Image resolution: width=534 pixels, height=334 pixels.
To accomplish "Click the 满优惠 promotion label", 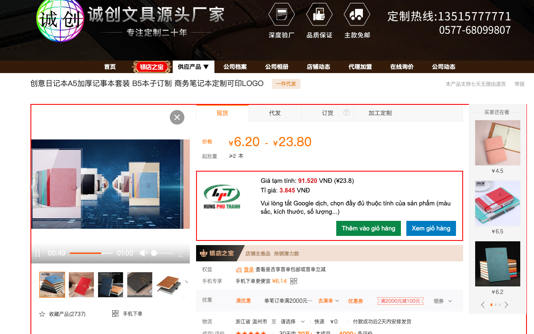I will (x=243, y=301).
